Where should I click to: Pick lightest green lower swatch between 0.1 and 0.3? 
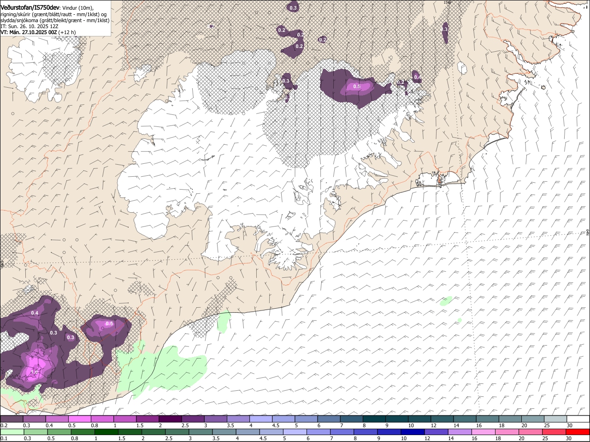point(12,432)
